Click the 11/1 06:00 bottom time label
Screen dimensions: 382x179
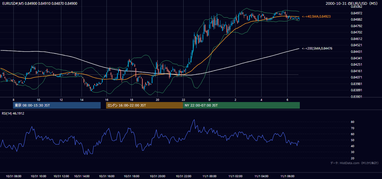point(287,176)
